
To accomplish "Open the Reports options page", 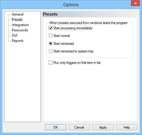I will (x=18, y=41).
